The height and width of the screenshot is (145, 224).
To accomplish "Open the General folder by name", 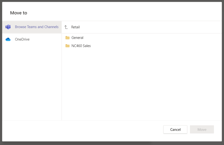I will [77, 38].
